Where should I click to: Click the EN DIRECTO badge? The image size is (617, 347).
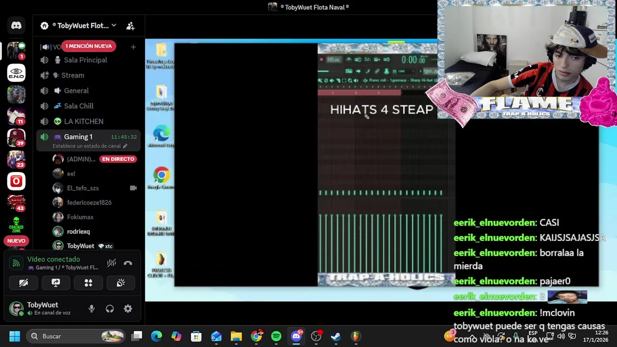pos(118,159)
